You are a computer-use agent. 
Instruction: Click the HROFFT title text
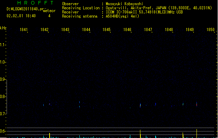(x=35, y=3)
